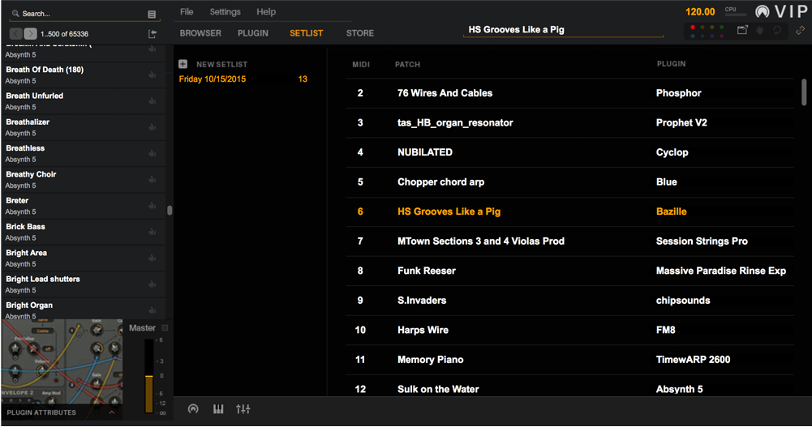812x427 pixels.
Task: Click the chain link icon at top right
Action: [x=800, y=30]
